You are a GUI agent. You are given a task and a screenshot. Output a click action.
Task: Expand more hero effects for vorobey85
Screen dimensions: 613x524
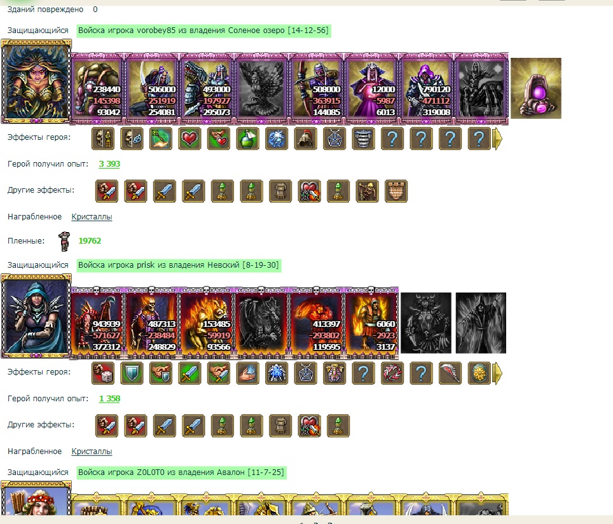coord(497,139)
